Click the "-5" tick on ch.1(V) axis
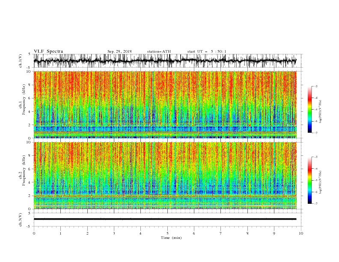 tap(29, 68)
